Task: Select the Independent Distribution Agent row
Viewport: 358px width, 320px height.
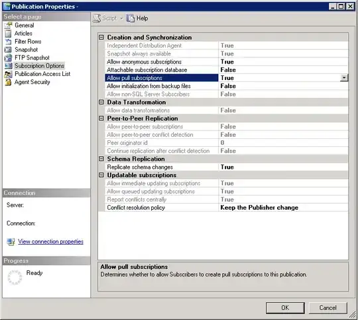Action: (227, 46)
